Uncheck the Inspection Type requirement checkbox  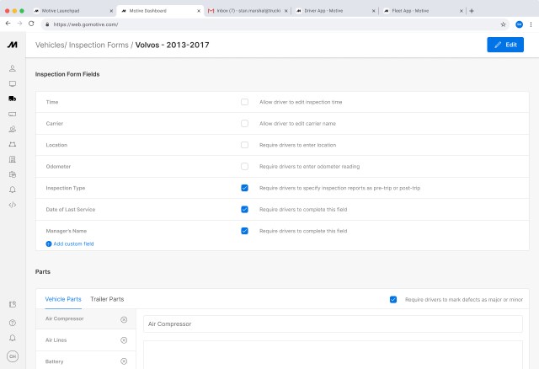point(244,188)
